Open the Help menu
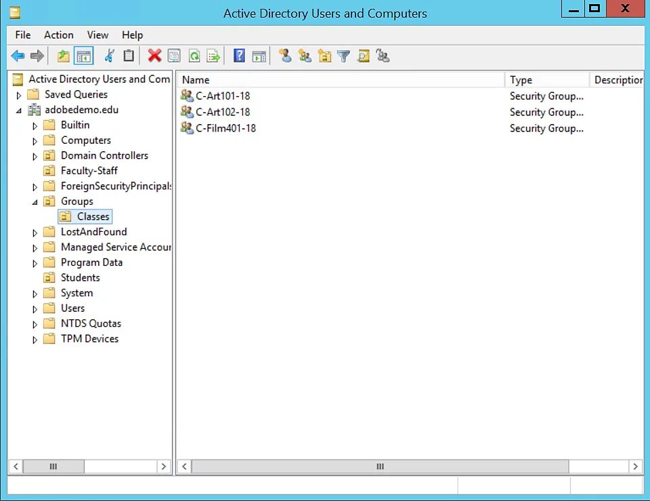Viewport: 650px width, 501px height. pyautogui.click(x=132, y=35)
